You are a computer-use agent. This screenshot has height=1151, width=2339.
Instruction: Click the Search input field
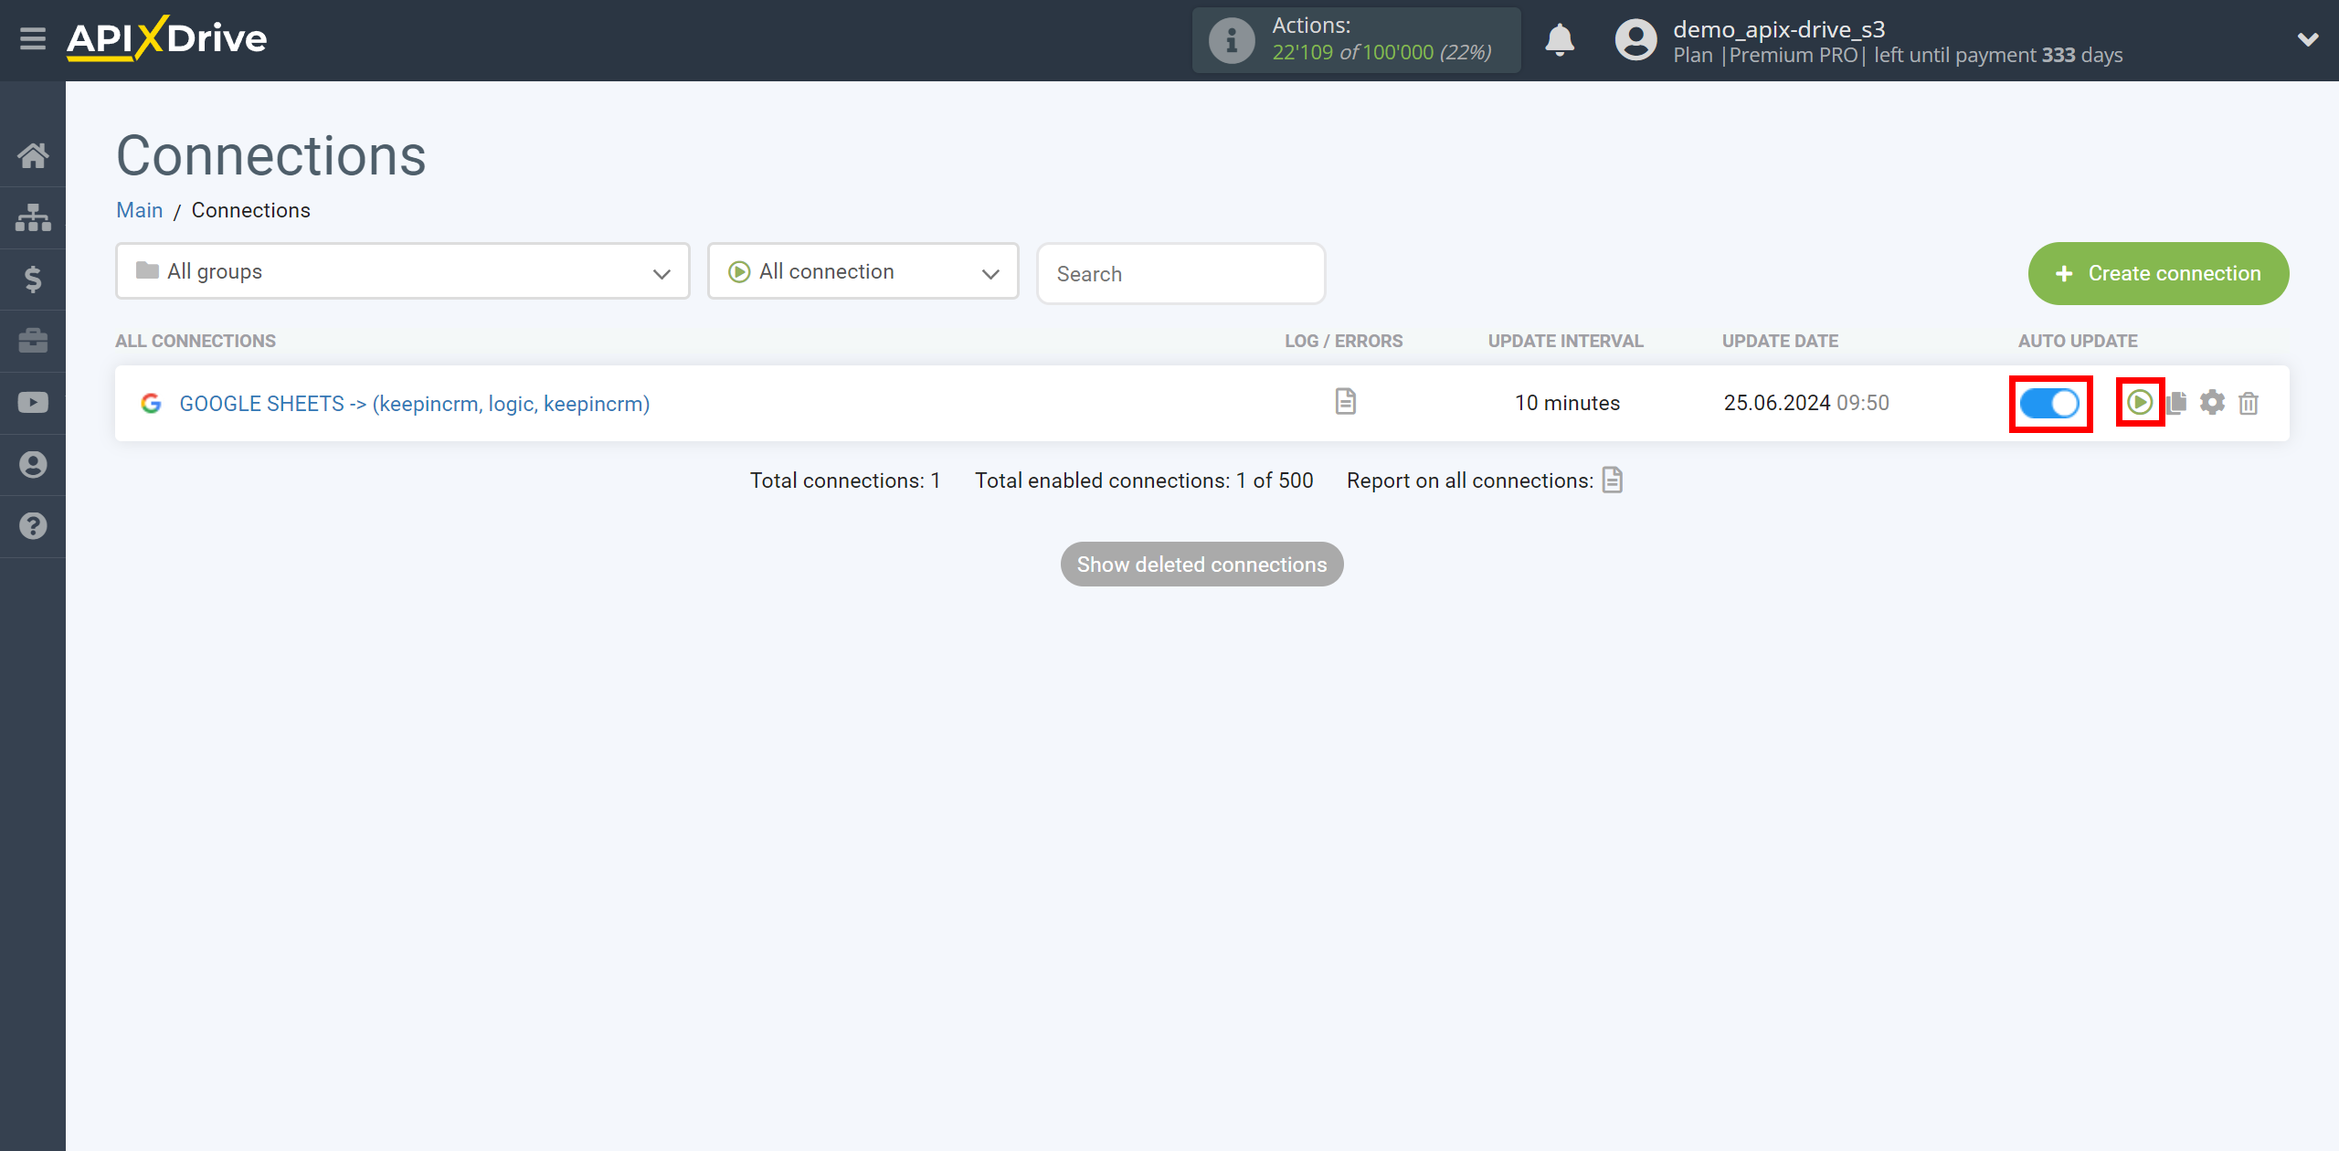coord(1180,273)
